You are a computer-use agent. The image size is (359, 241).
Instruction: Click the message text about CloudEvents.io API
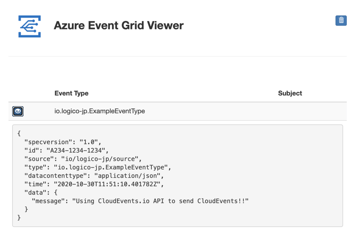(x=156, y=201)
